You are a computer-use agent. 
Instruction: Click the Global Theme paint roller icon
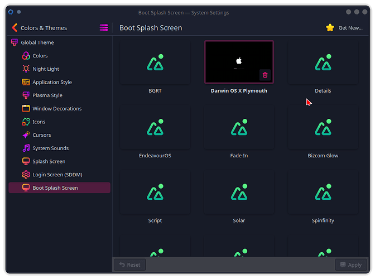coord(15,42)
